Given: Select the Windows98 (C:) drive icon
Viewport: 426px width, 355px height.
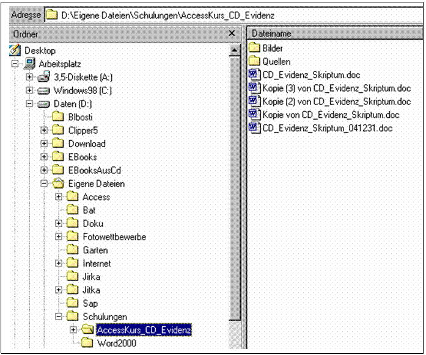Looking at the screenshot, I should pyautogui.click(x=44, y=91).
